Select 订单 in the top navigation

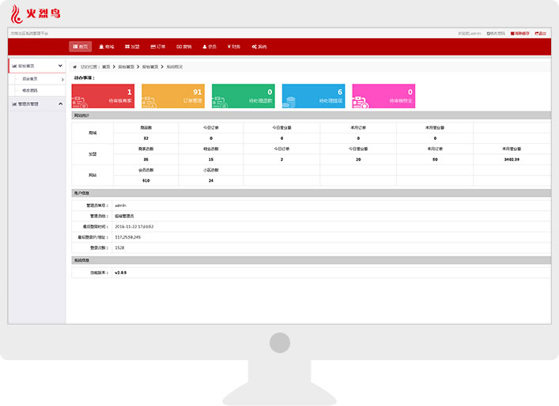[158, 47]
